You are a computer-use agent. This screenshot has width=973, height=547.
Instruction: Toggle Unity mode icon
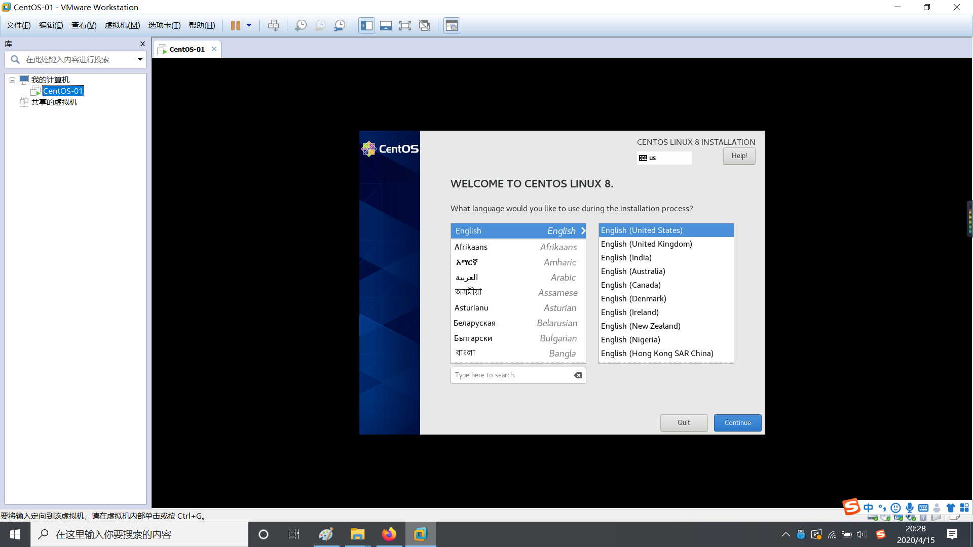[425, 25]
